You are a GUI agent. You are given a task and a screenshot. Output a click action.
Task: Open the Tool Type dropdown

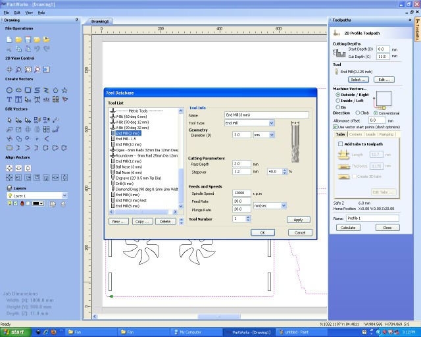click(x=272, y=123)
